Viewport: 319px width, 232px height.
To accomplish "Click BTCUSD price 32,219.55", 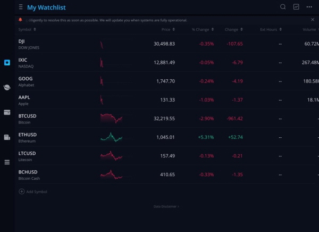I will (164, 119).
